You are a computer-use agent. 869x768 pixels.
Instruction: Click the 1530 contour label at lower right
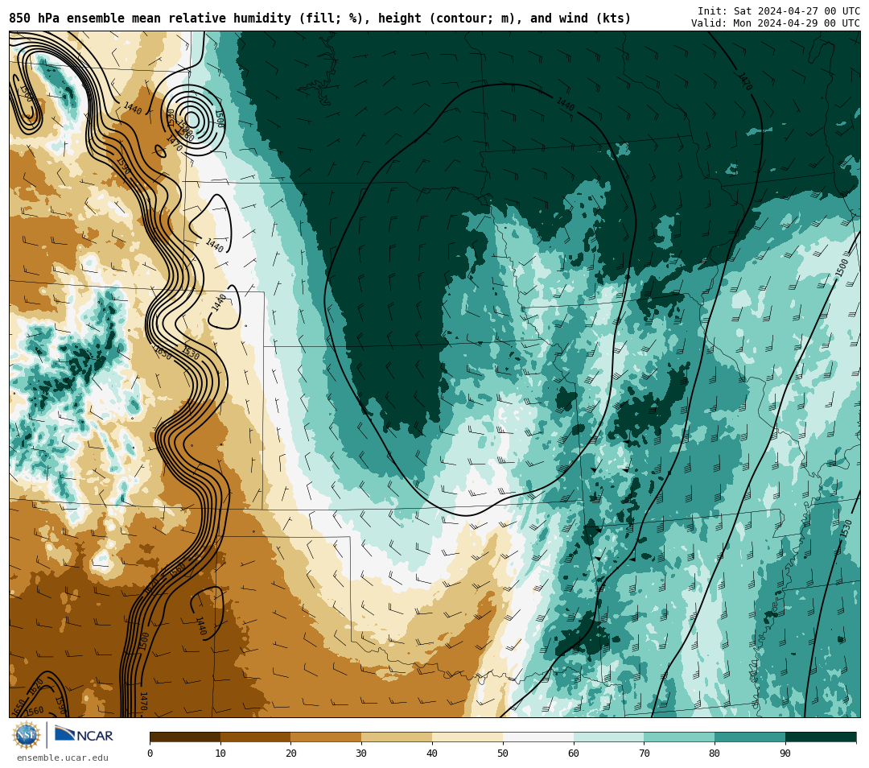point(846,528)
